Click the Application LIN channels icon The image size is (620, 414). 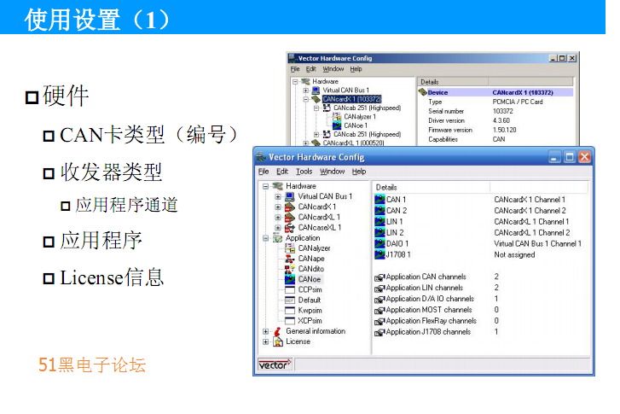pyautogui.click(x=380, y=289)
